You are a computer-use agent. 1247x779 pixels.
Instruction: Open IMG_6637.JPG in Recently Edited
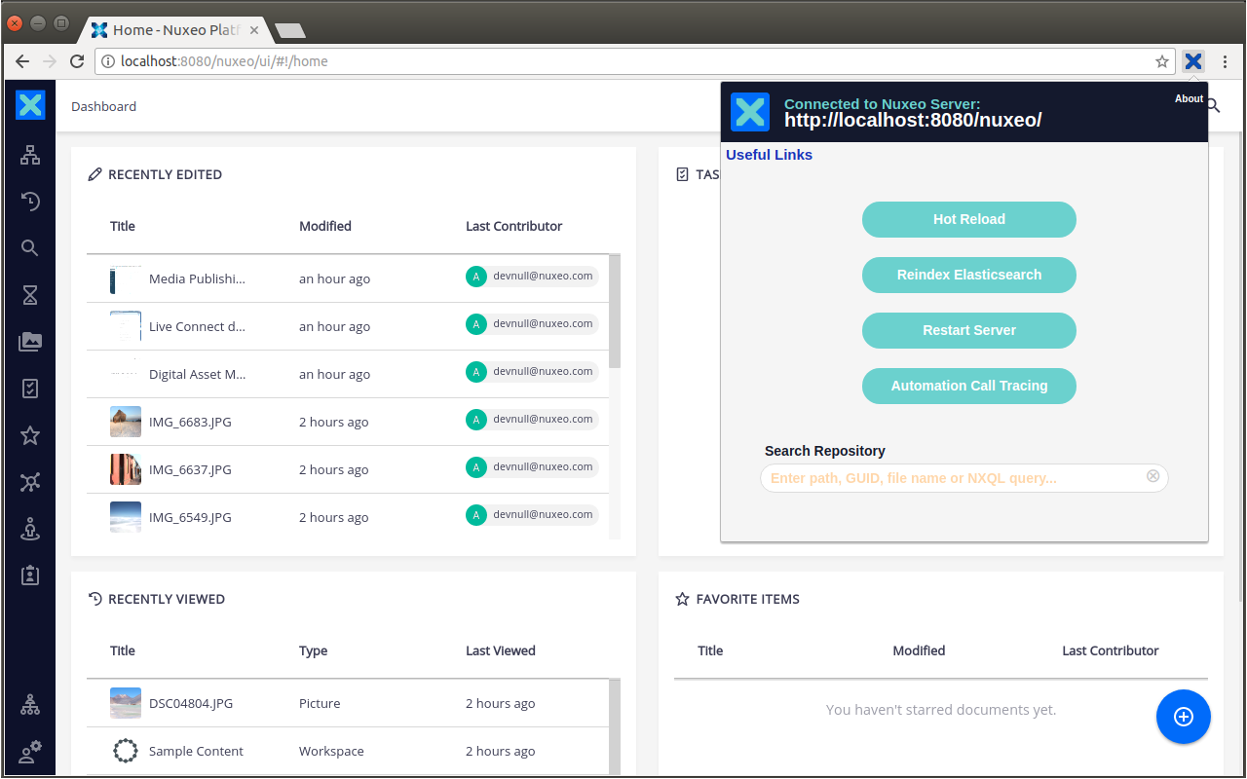point(348,469)
